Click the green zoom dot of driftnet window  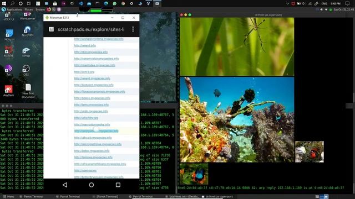click(x=190, y=15)
